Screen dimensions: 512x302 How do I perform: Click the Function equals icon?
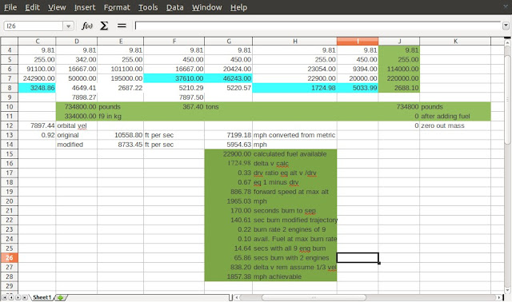click(122, 26)
